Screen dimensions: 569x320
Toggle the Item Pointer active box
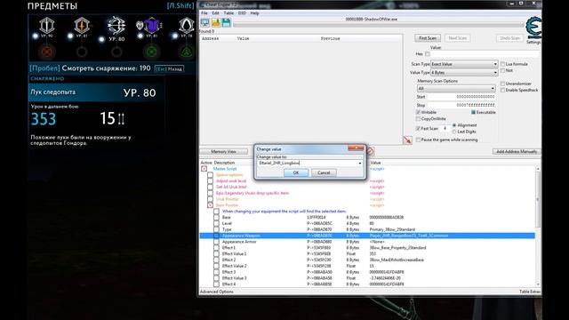tap(210, 205)
